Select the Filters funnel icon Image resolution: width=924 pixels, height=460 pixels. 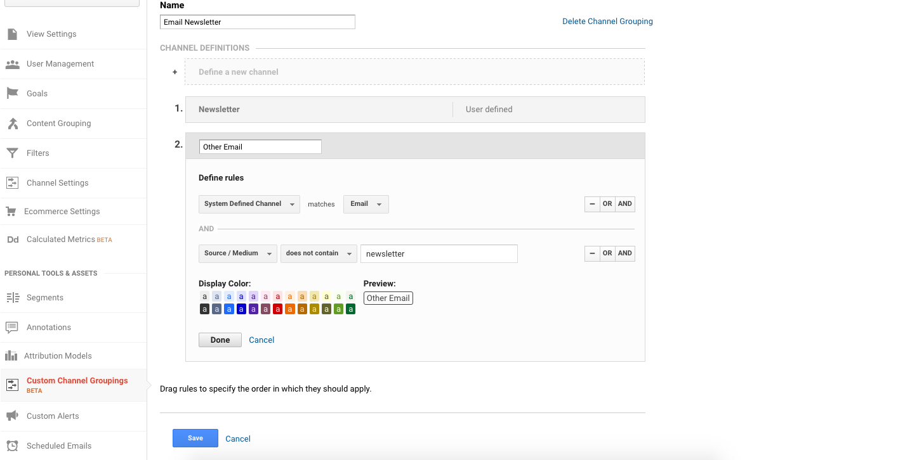click(11, 153)
